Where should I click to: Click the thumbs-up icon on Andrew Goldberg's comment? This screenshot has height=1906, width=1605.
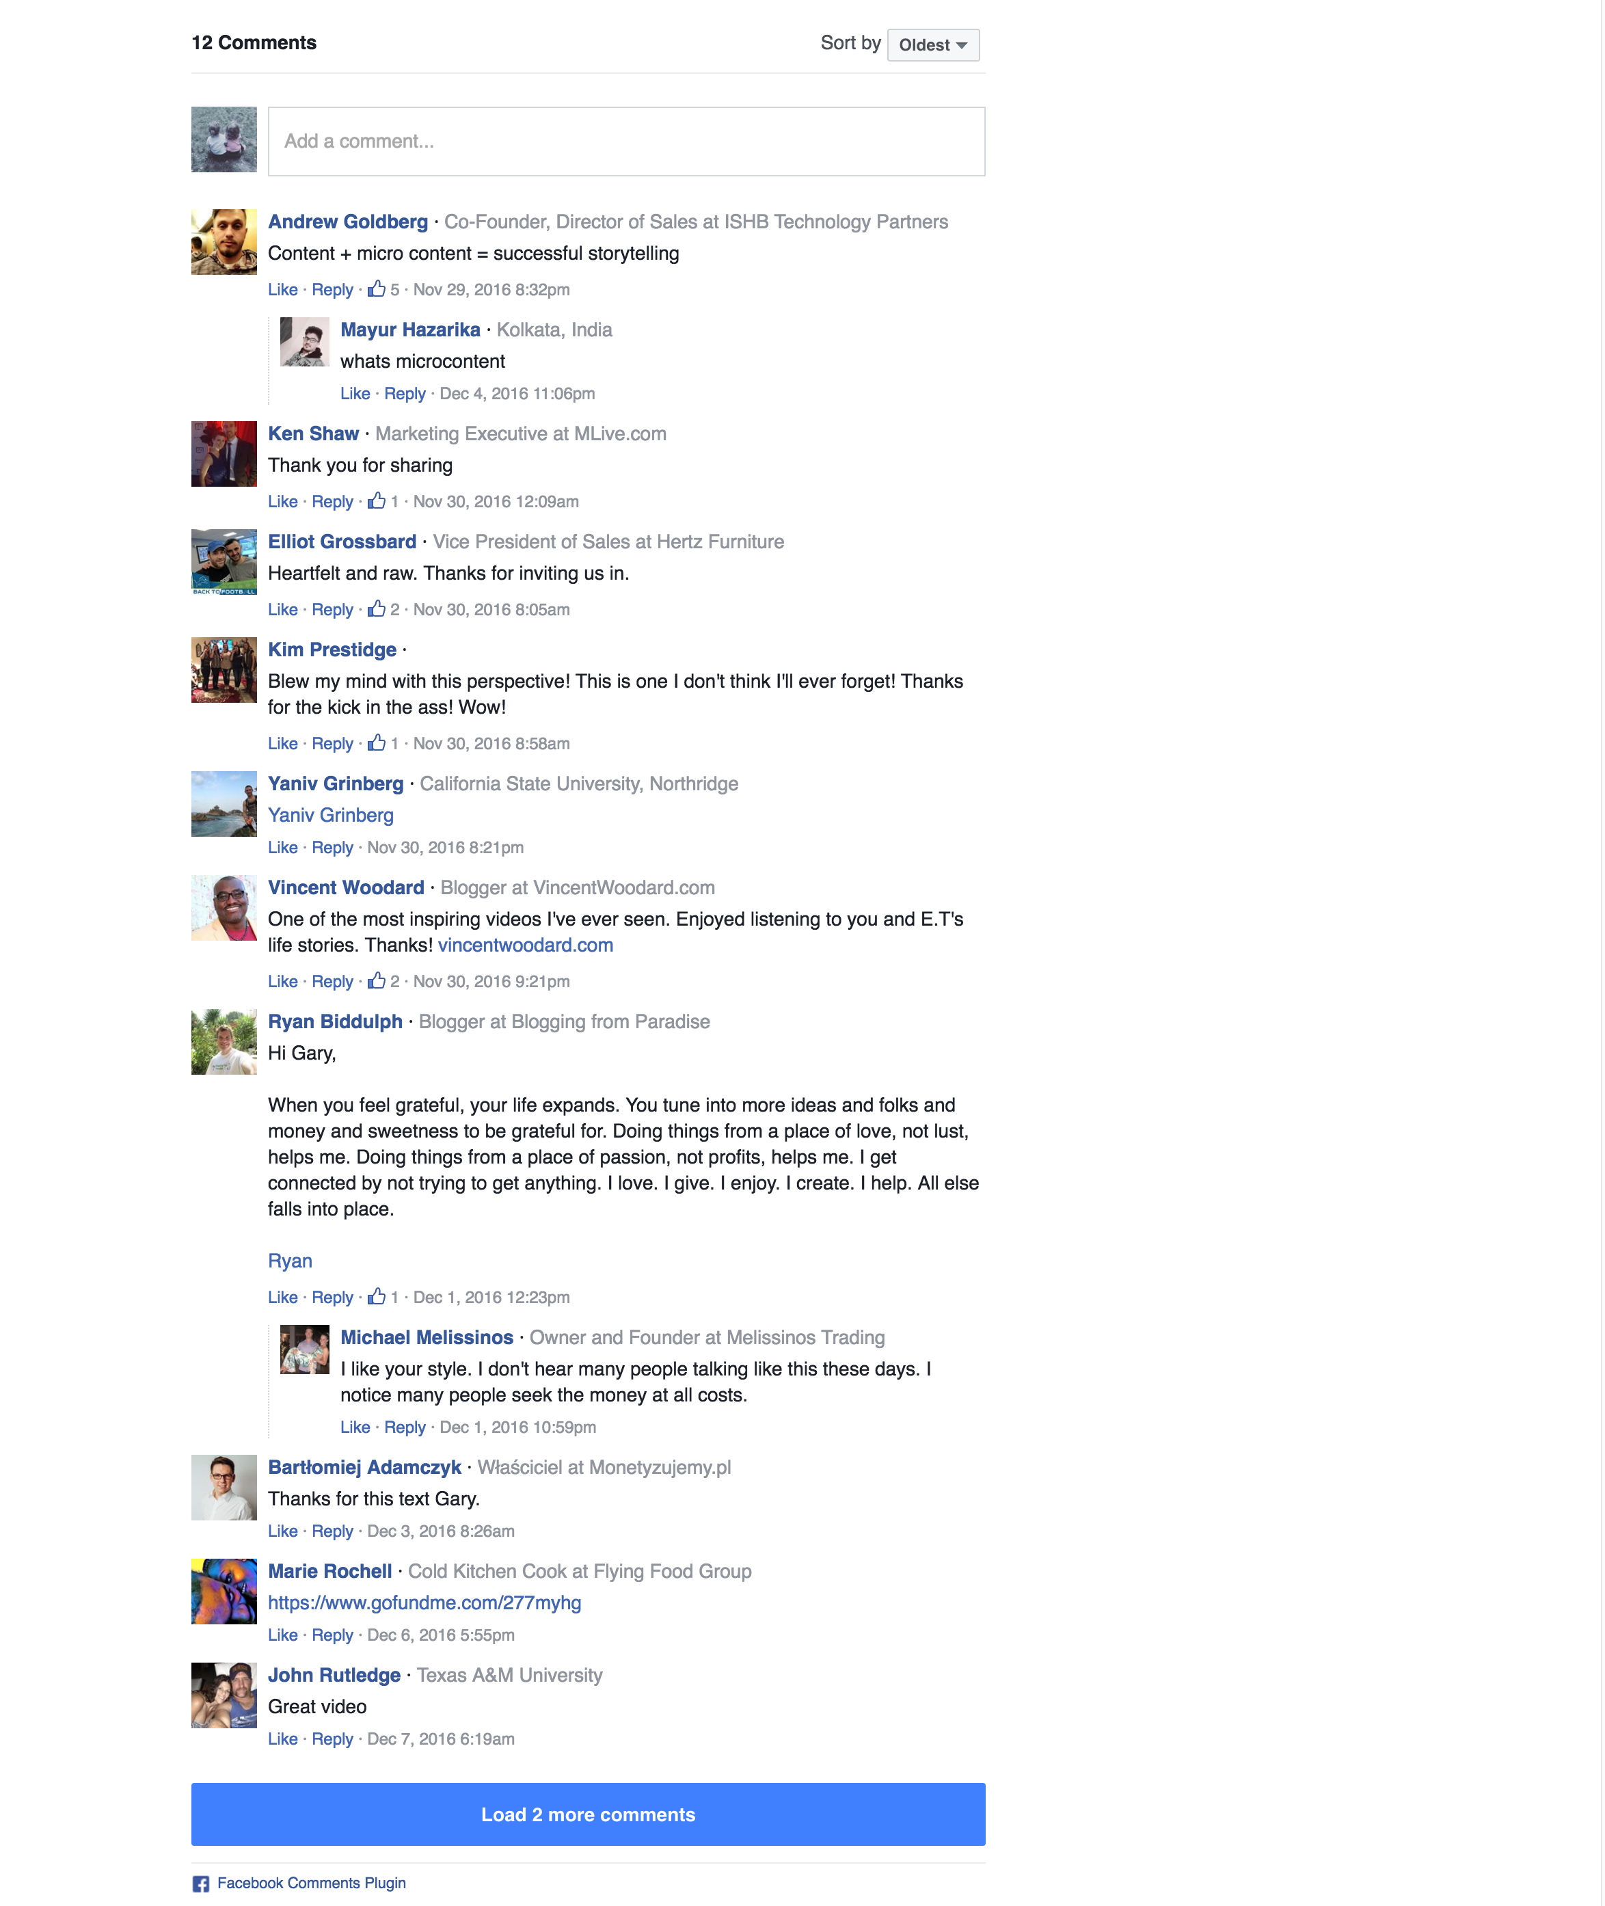pyautogui.click(x=376, y=288)
